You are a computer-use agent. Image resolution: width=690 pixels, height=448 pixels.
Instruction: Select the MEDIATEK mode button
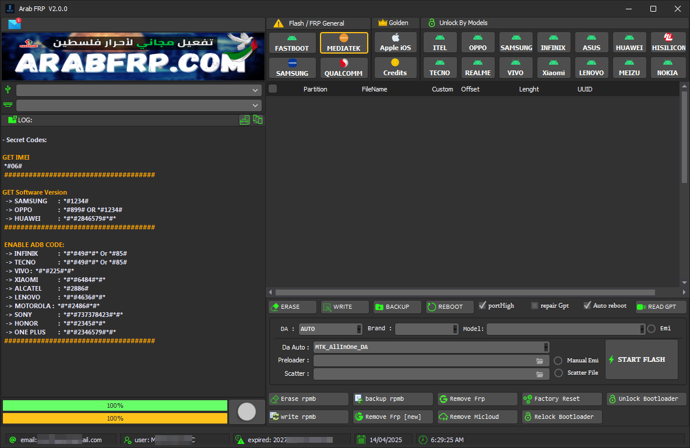tap(344, 43)
